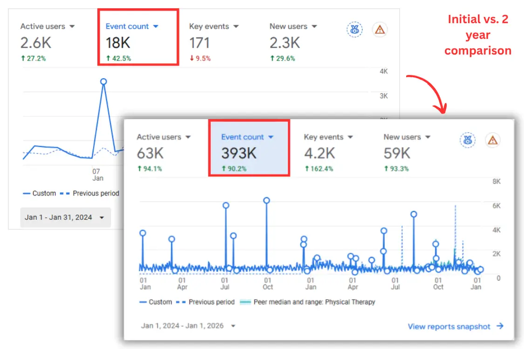Image resolution: width=524 pixels, height=349 pixels.
Task: Click the benchmarking medal icon top right
Action: [x=468, y=140]
